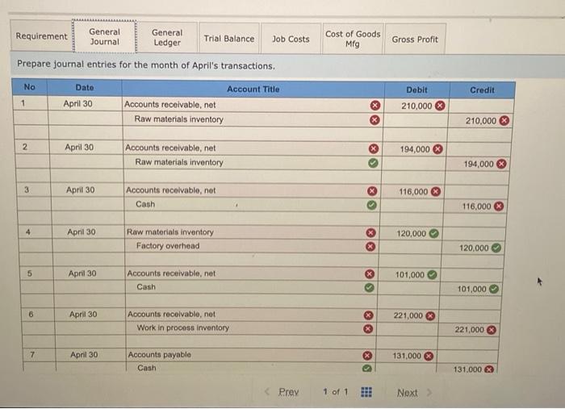Open the page grid selector icon
This screenshot has width=565, height=409.
pyautogui.click(x=366, y=392)
